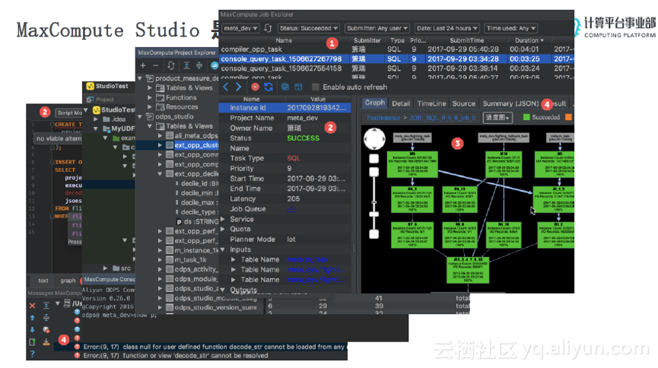
Task: Expand the Service row in job details
Action: point(223,219)
